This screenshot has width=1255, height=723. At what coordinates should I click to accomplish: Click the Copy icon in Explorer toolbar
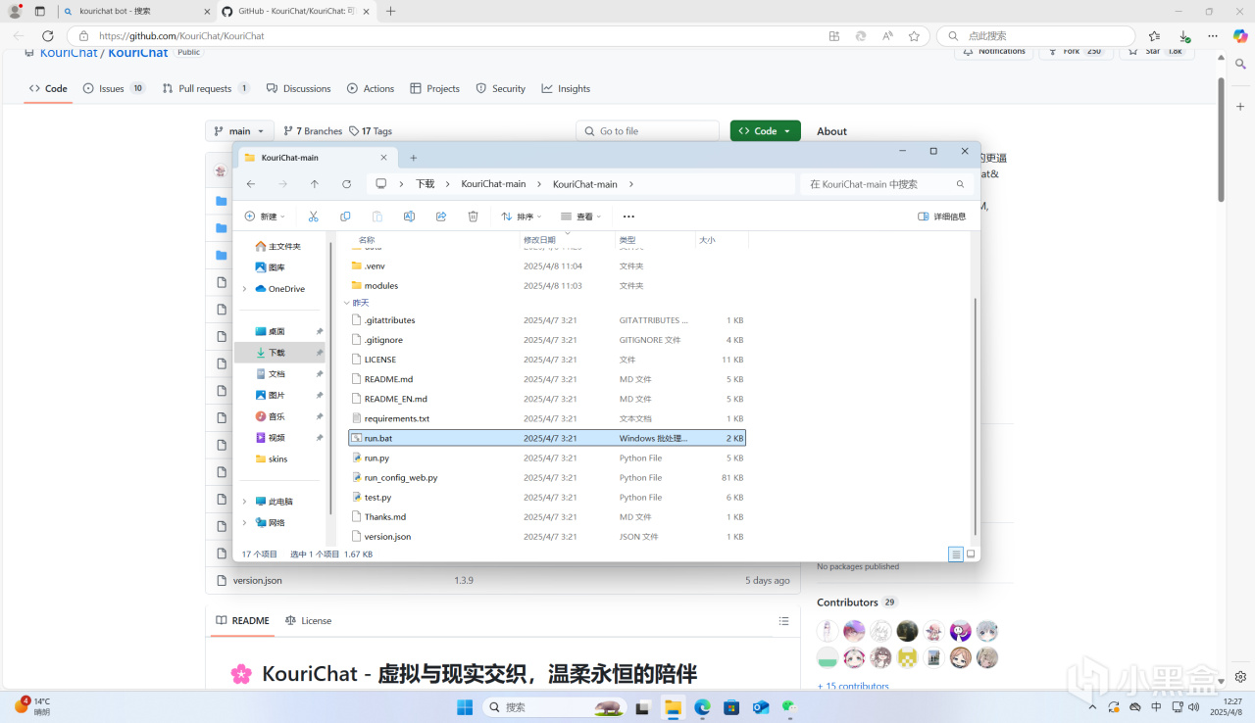pyautogui.click(x=345, y=217)
